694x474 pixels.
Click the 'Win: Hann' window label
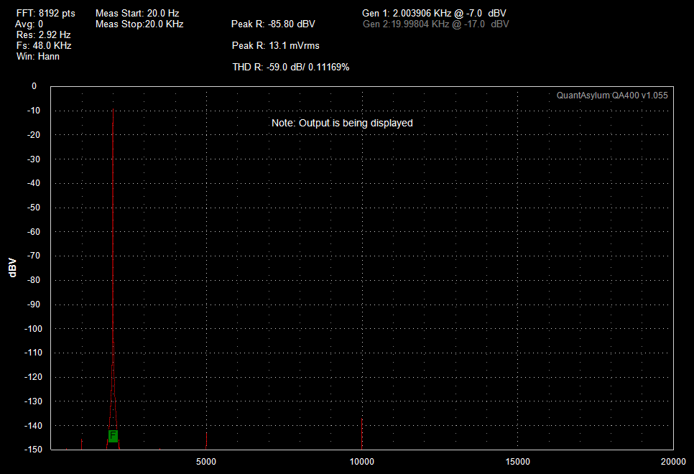(38, 56)
